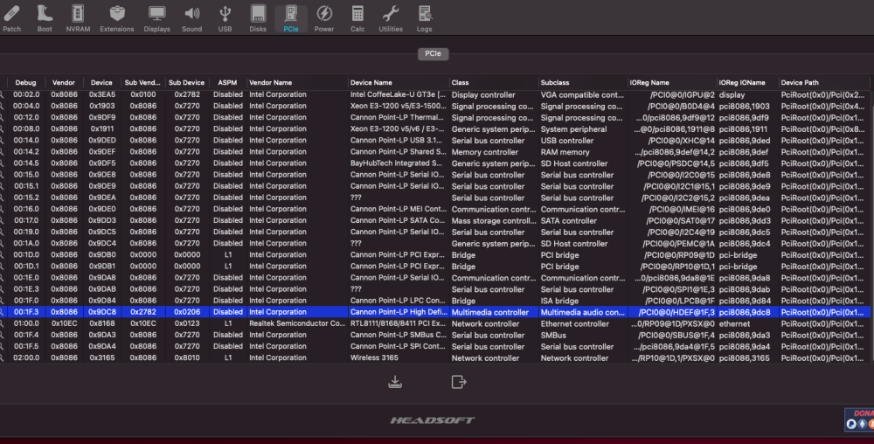The height and width of the screenshot is (444, 874).
Task: Select the Realtek Semiconductor vendor name cell
Action: click(x=297, y=323)
